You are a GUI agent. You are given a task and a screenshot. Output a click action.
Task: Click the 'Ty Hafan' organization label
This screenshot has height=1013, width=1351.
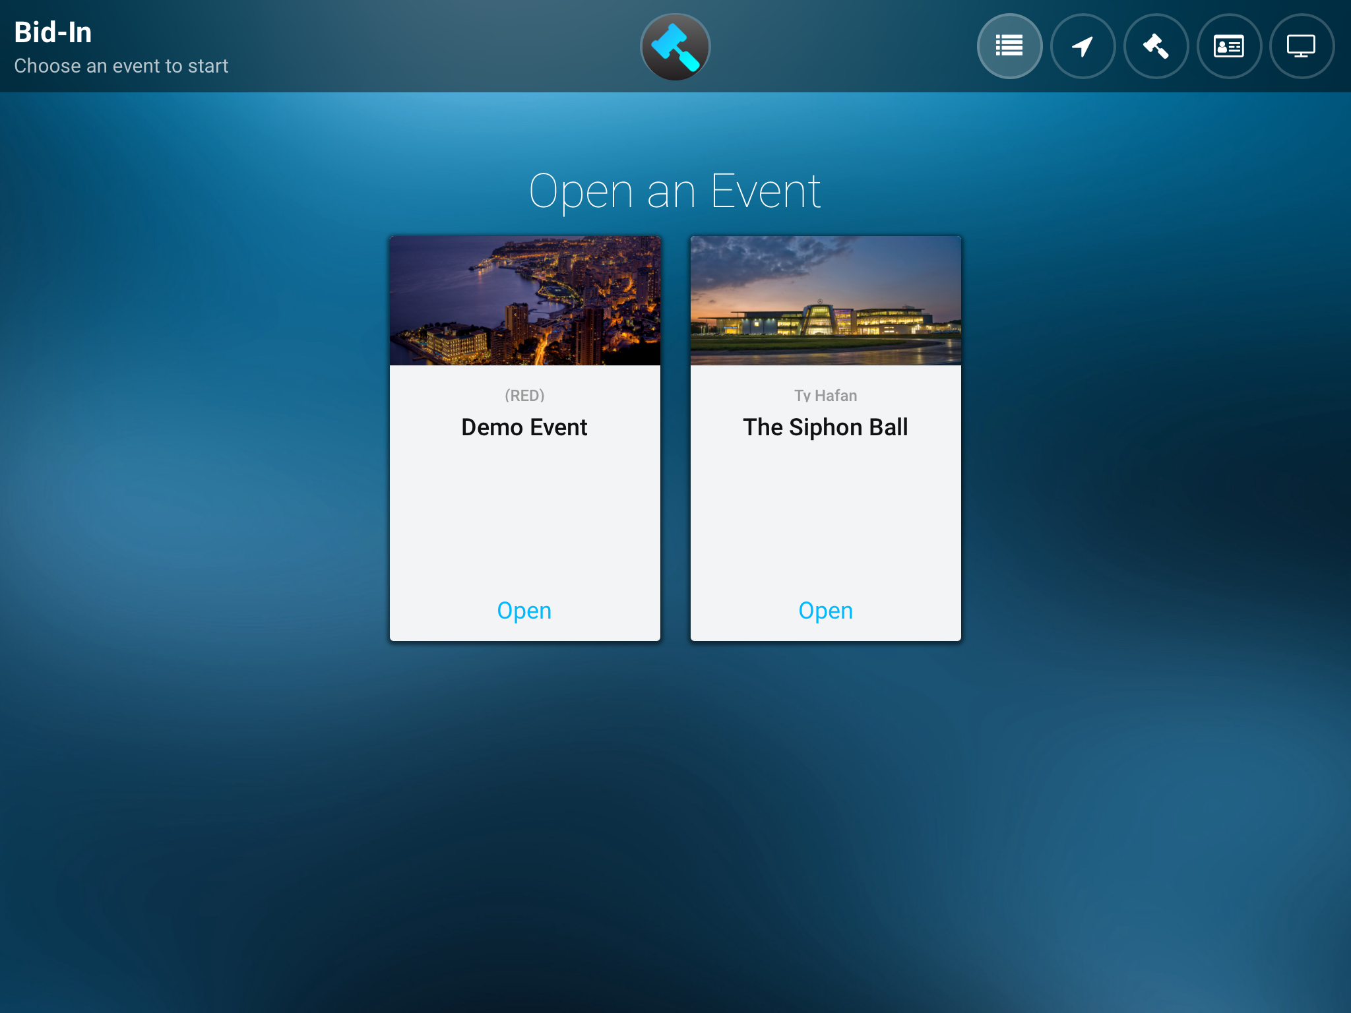825,396
